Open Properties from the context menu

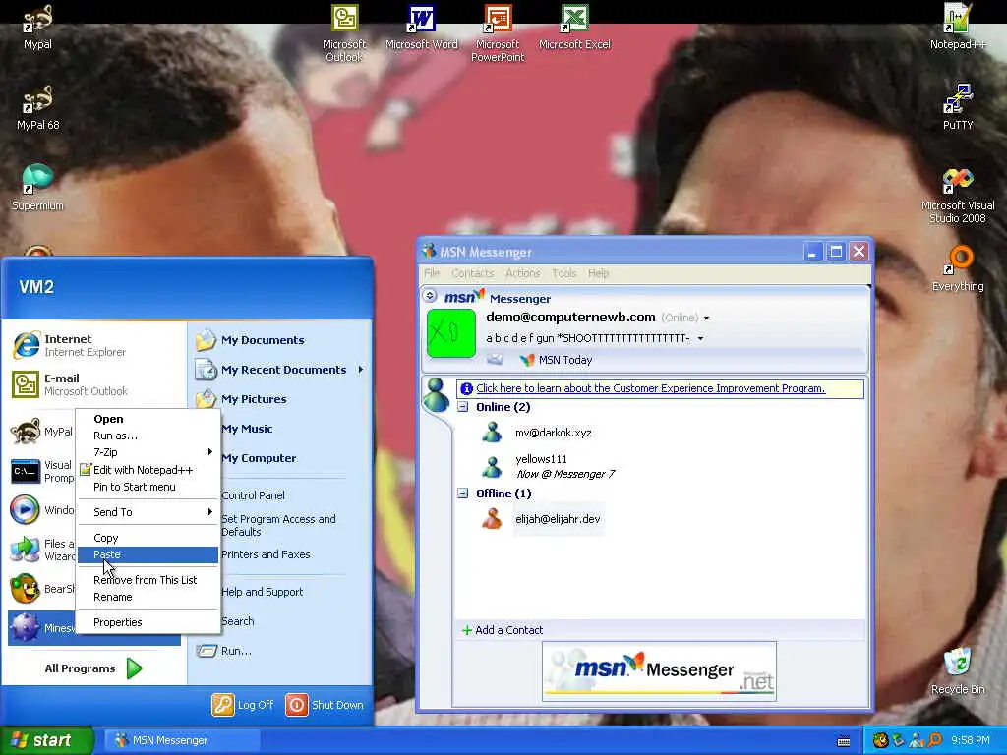(148, 622)
